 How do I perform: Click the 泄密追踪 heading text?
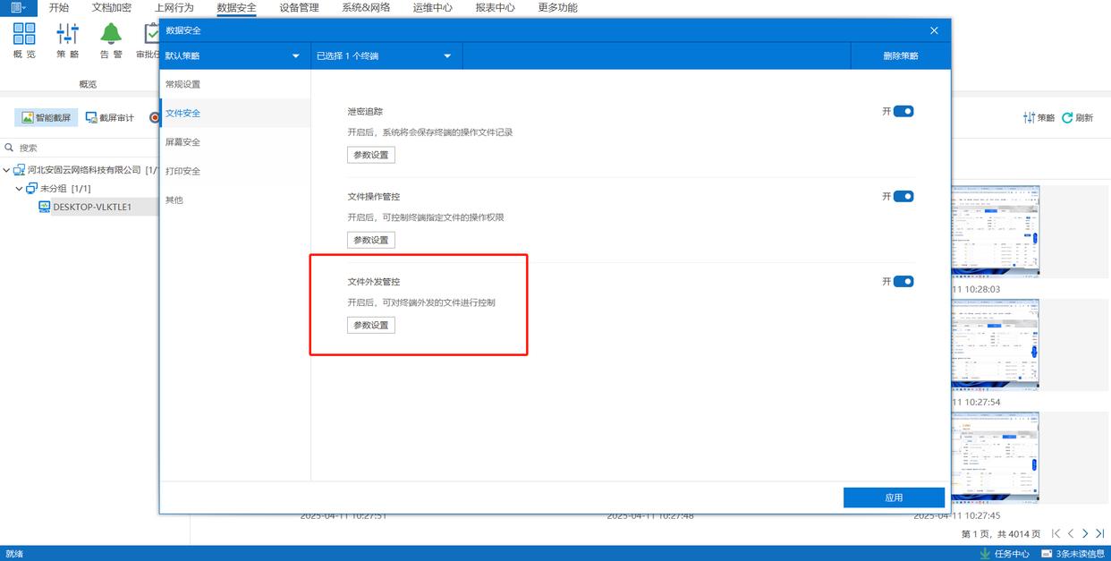pos(365,112)
